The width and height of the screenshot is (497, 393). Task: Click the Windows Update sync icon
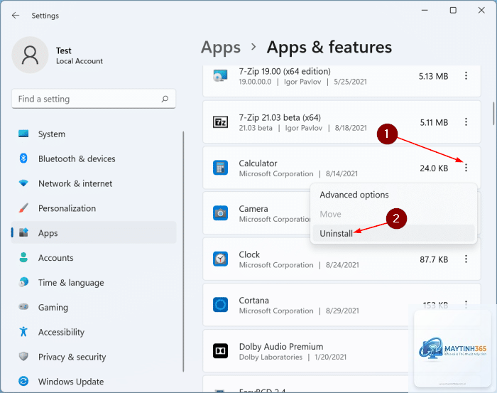pyautogui.click(x=23, y=381)
